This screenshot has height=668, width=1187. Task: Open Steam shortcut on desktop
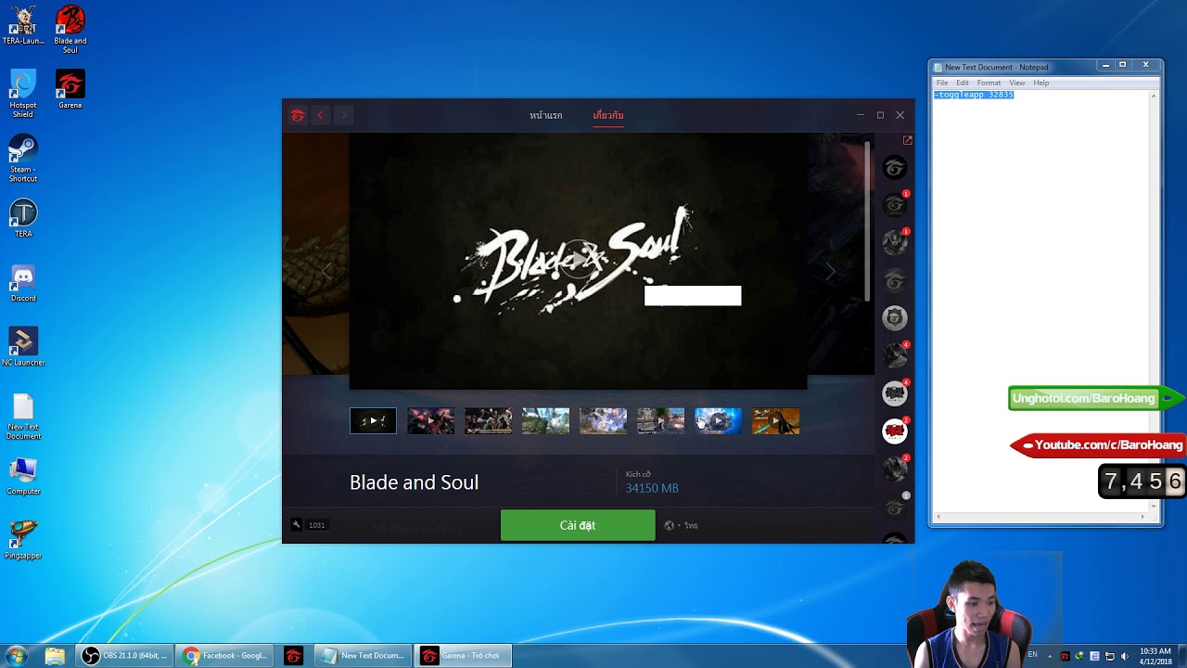click(x=23, y=158)
